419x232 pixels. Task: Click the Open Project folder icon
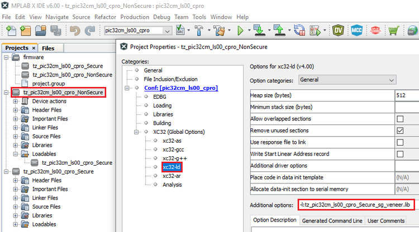[x=40, y=30]
